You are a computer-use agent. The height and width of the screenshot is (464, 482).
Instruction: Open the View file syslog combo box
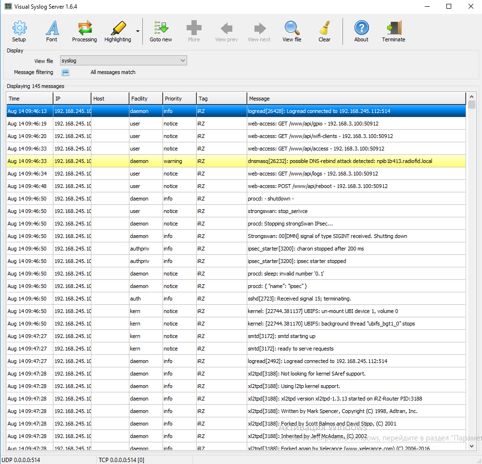[123, 61]
